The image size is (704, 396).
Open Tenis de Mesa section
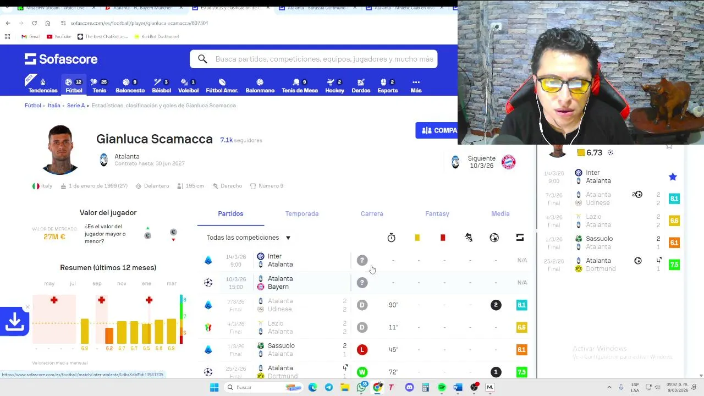click(x=300, y=86)
